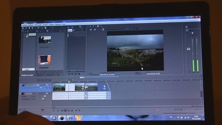Click the 00:00:27;08 timecode display
The height and width of the screenshot is (125, 222).
pos(44,80)
